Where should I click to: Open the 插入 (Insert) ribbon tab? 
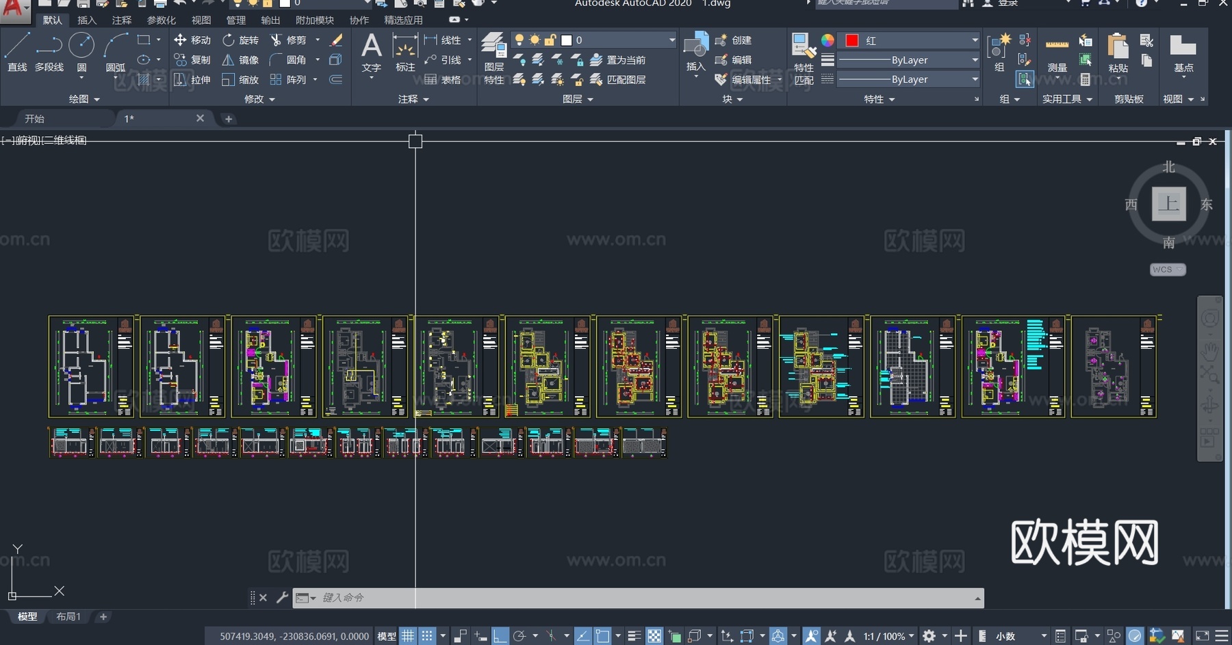coord(87,20)
